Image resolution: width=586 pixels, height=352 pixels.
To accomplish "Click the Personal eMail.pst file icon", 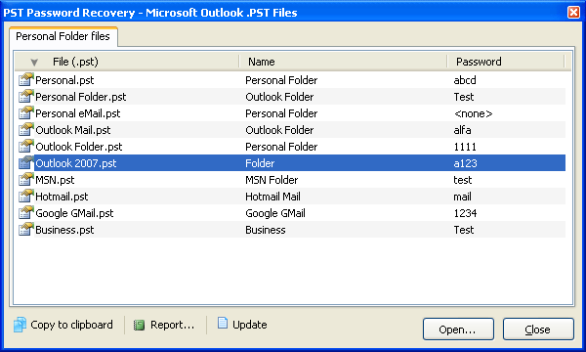I will pos(25,113).
